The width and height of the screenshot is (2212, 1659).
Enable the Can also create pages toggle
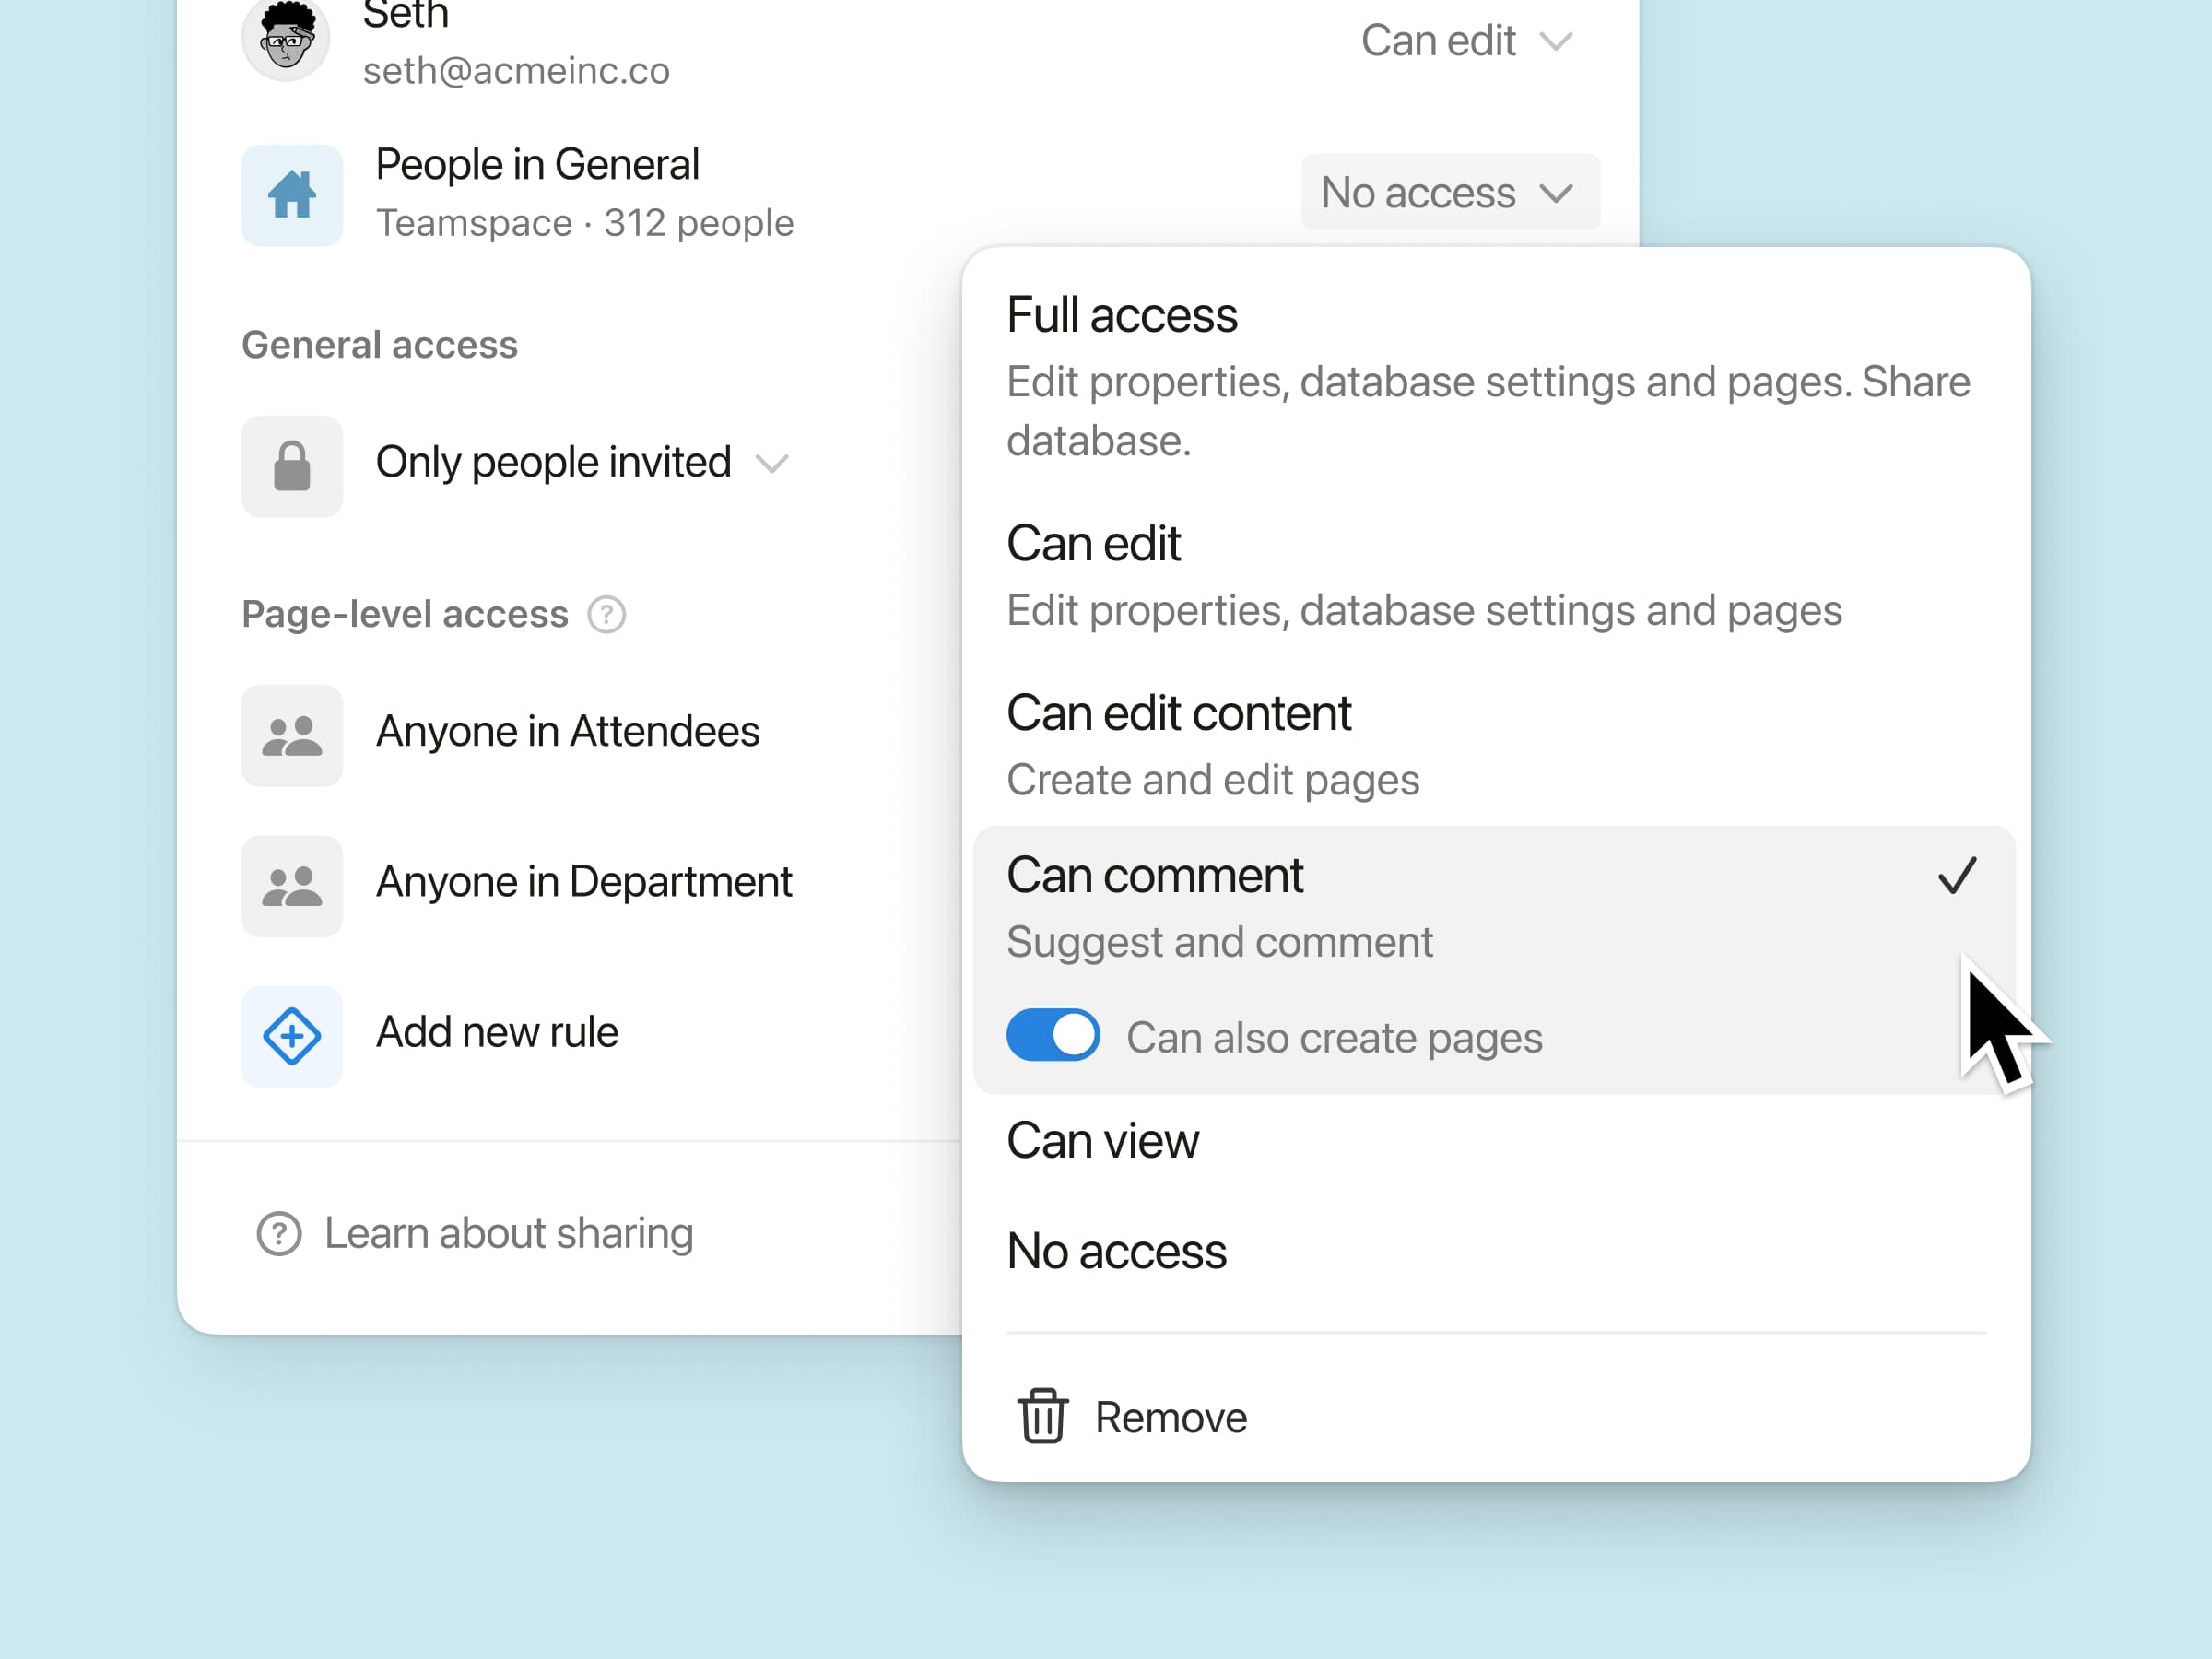click(1052, 1036)
